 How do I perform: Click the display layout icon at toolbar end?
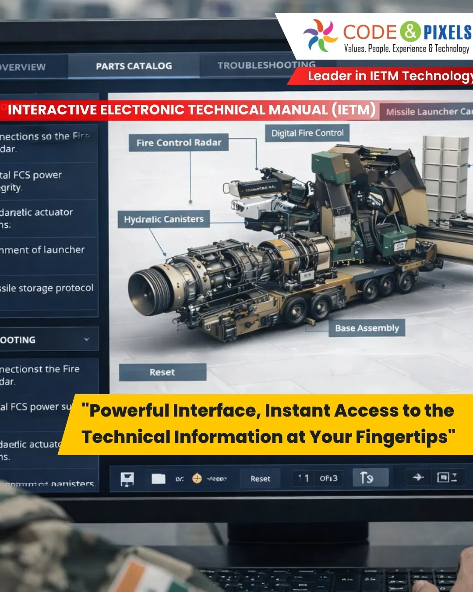tap(447, 477)
